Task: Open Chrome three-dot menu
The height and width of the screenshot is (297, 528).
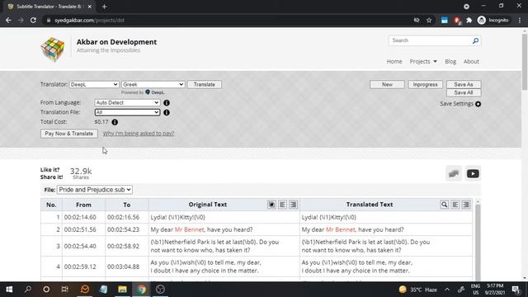Action: [x=520, y=20]
